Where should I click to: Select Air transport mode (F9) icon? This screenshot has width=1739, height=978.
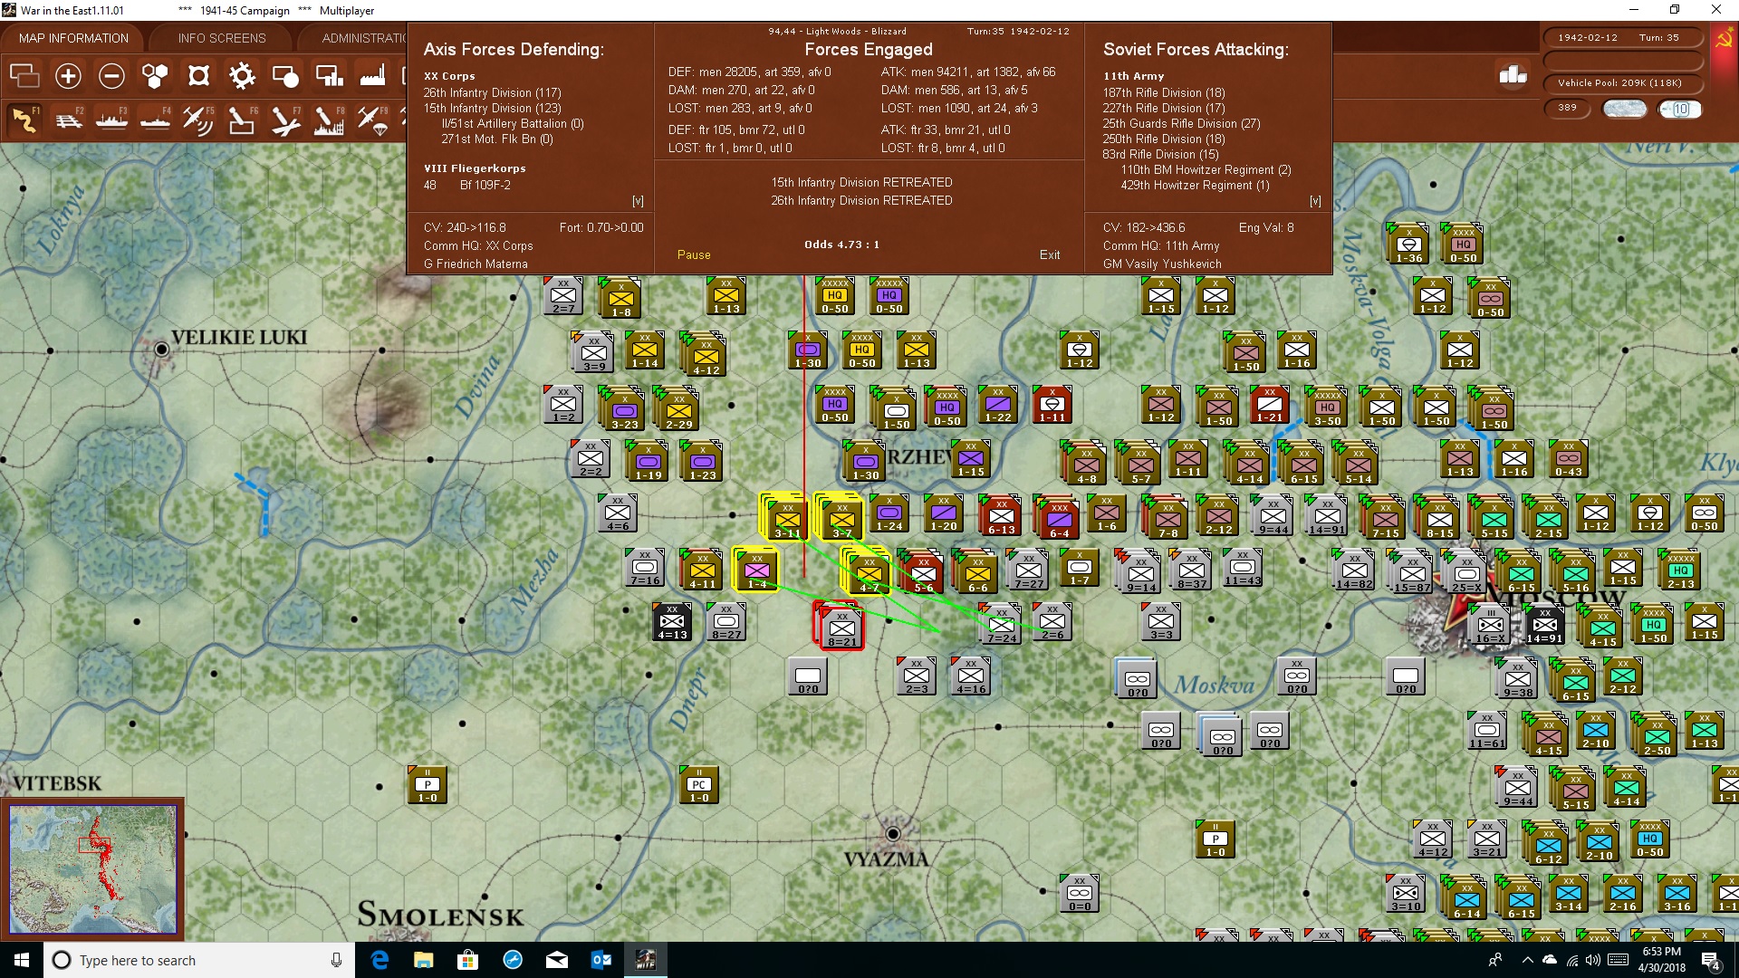click(372, 120)
